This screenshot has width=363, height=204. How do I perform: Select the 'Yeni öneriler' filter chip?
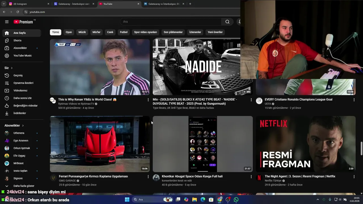(215, 32)
